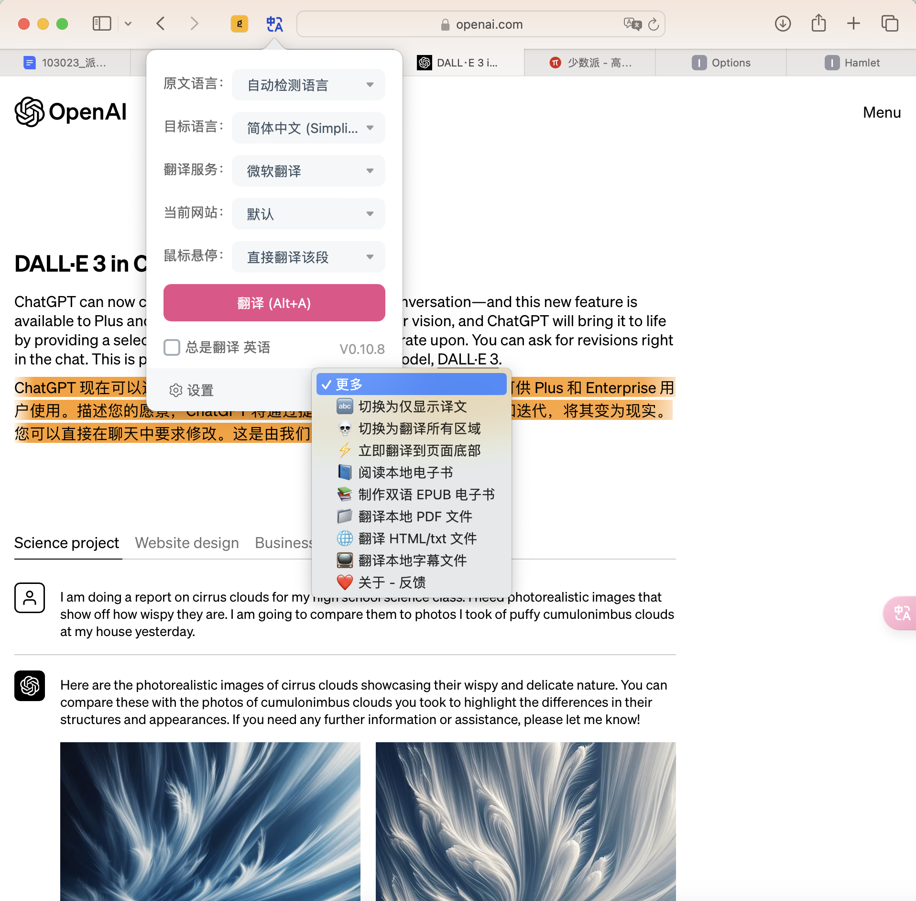Image resolution: width=916 pixels, height=901 pixels.
Task: Click the DALL·E 3 in ChatGPT heading
Action: click(x=80, y=264)
